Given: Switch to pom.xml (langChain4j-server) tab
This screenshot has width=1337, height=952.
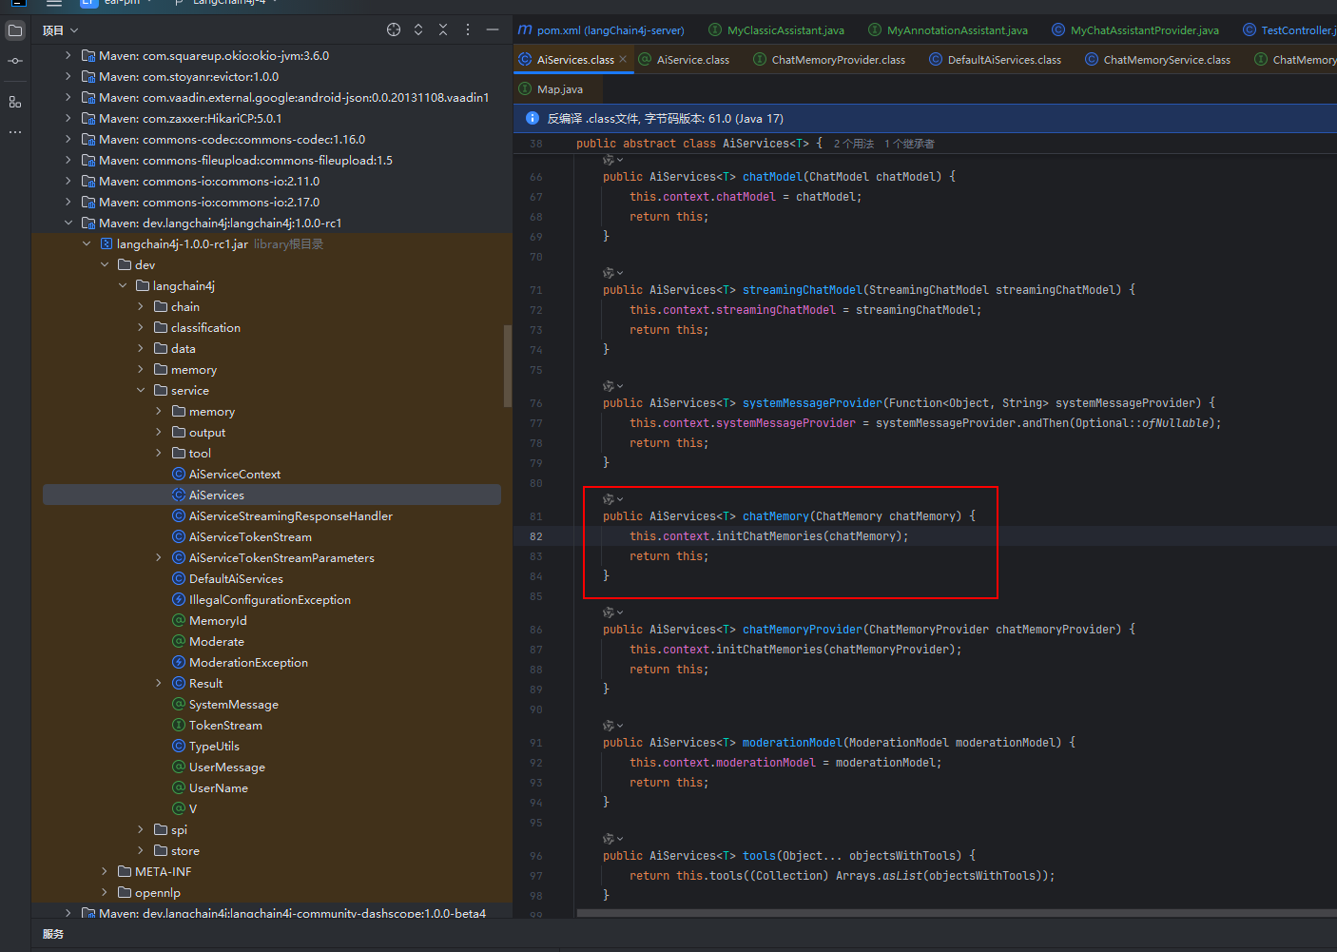Looking at the screenshot, I should pyautogui.click(x=601, y=30).
